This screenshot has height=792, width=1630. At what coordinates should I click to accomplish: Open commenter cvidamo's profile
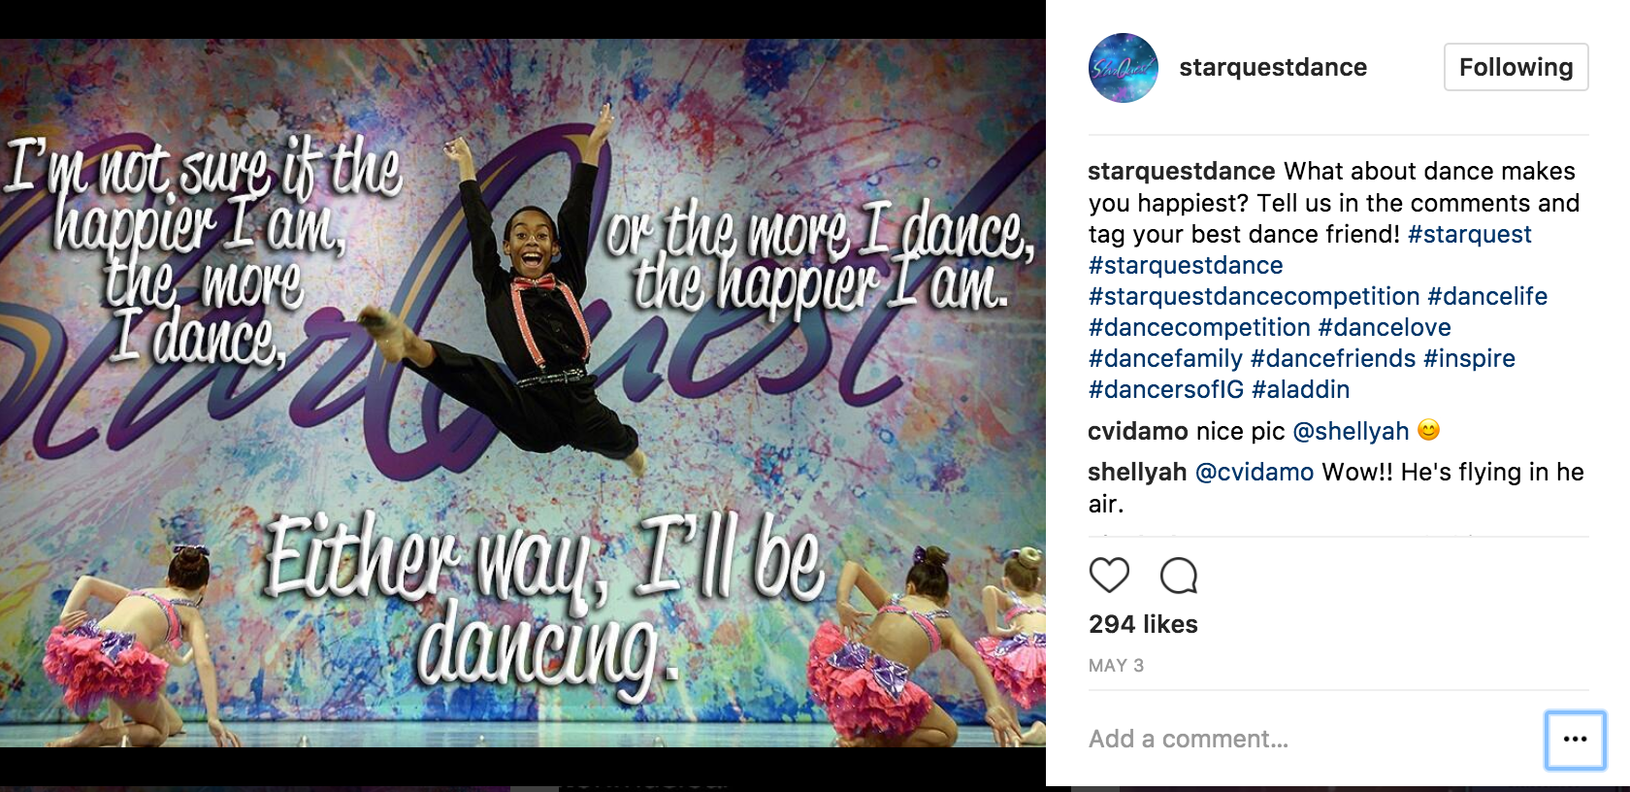point(1137,431)
